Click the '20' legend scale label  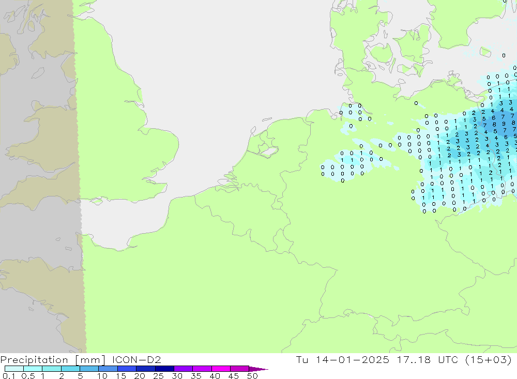[x=140, y=376]
